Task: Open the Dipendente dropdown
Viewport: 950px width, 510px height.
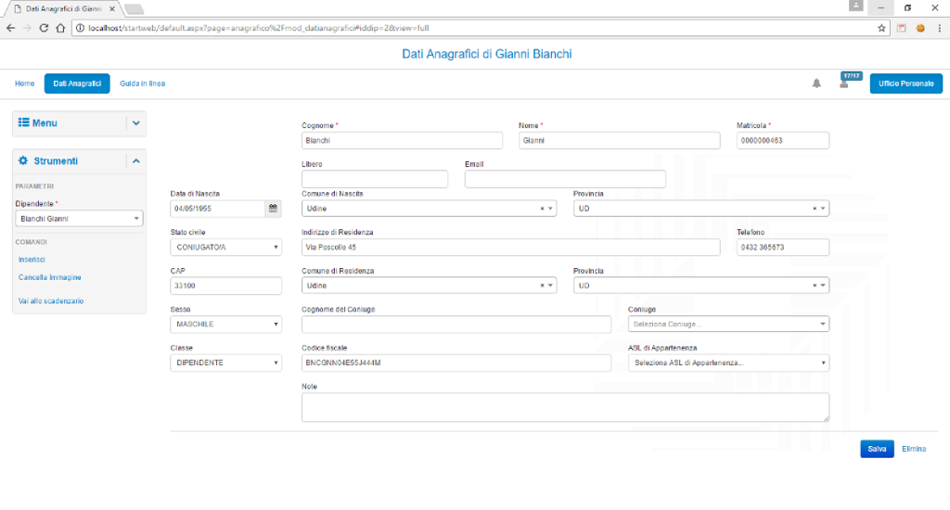Action: click(x=80, y=219)
